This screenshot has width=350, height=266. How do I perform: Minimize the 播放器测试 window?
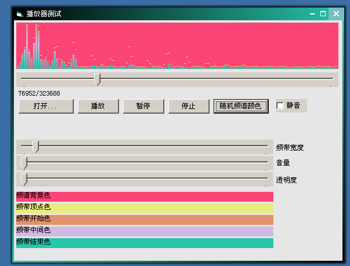312,14
